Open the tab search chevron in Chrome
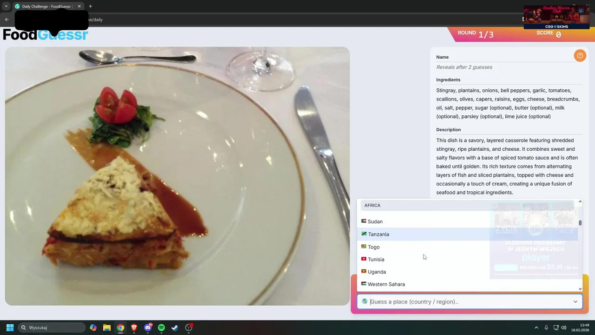 click(x=6, y=7)
